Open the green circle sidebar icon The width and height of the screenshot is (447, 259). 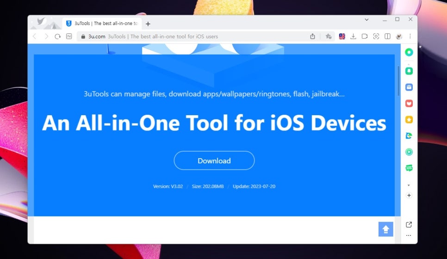pos(409,52)
